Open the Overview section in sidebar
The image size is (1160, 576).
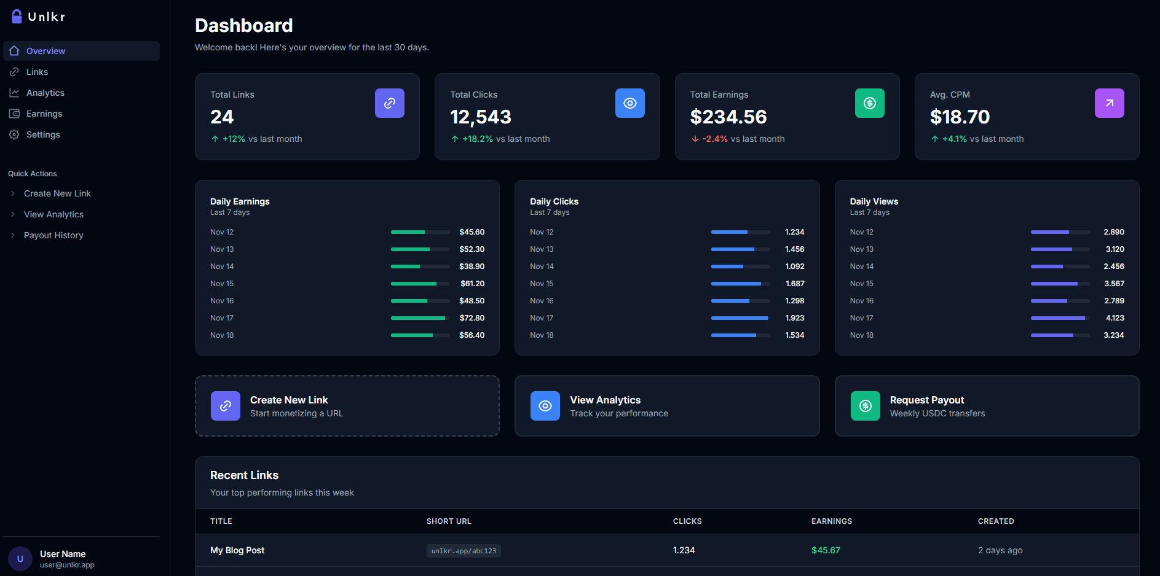click(45, 50)
